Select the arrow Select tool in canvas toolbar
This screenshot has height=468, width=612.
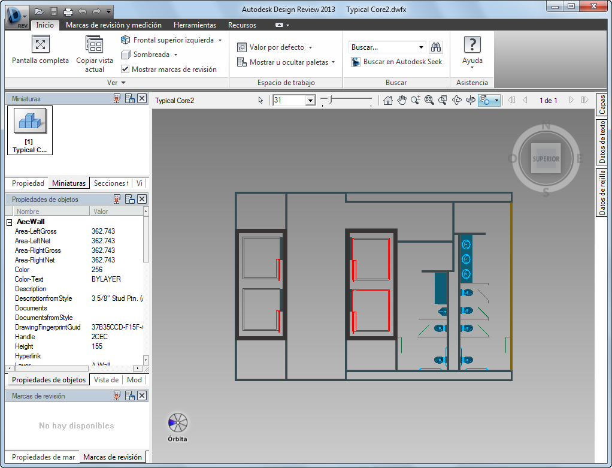pyautogui.click(x=260, y=101)
